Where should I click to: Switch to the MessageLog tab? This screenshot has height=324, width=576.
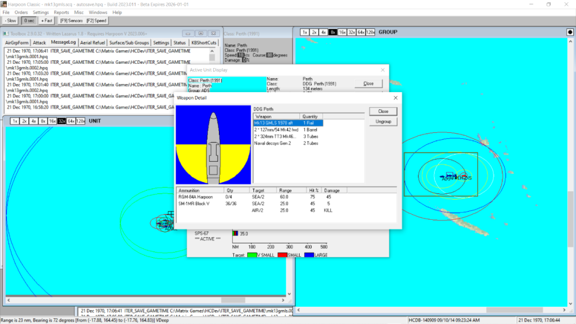click(63, 42)
